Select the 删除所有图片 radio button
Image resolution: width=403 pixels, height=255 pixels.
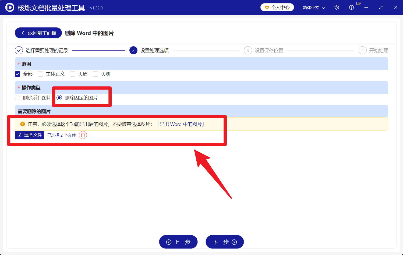point(17,98)
